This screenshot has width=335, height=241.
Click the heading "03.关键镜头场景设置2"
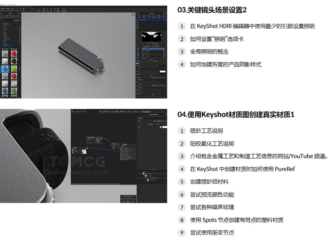coord(212,10)
